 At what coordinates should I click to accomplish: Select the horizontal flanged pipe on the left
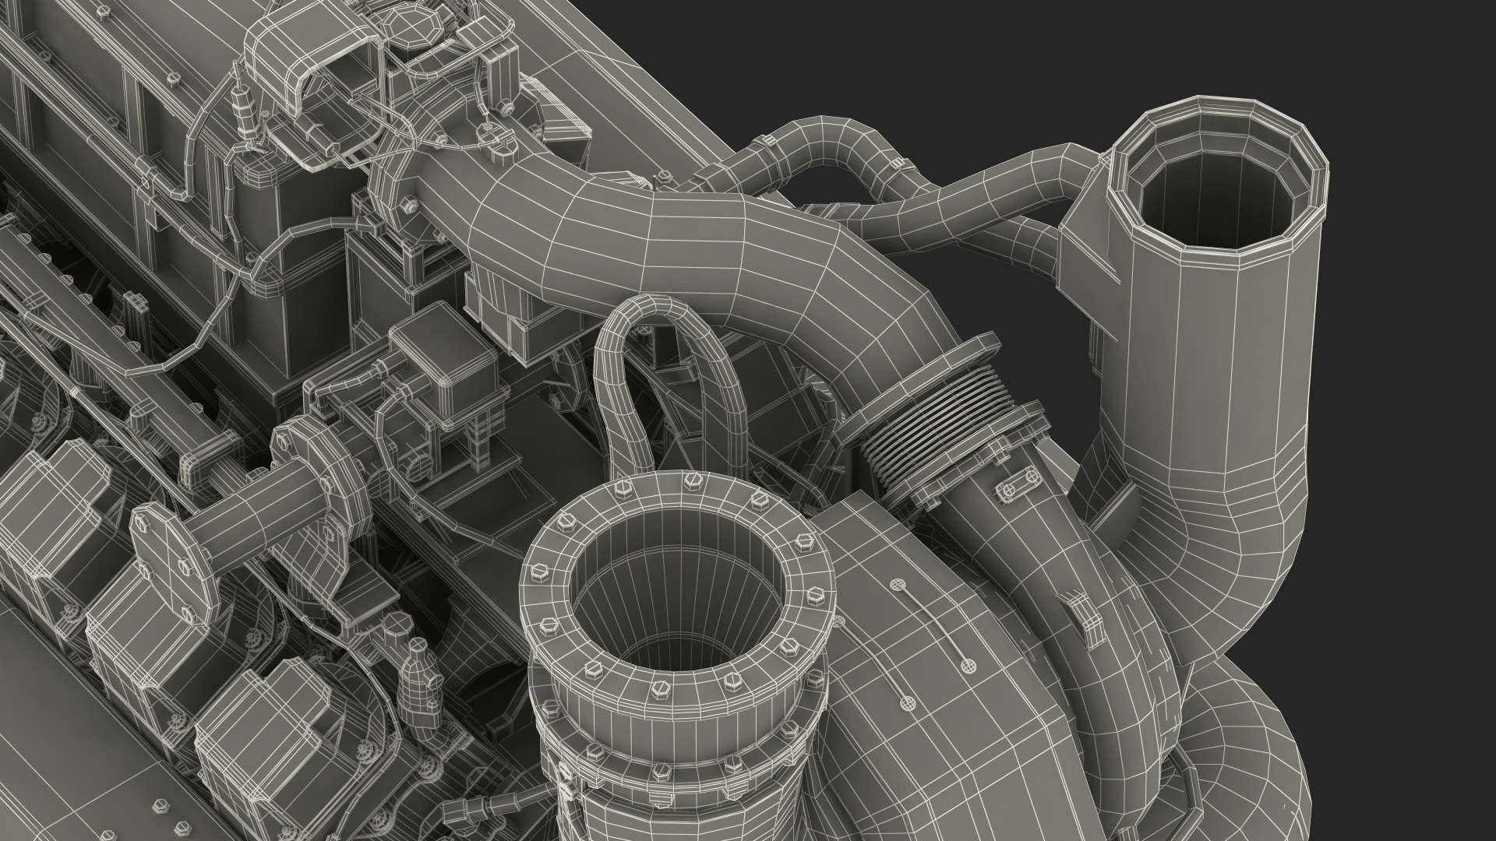pyautogui.click(x=257, y=518)
